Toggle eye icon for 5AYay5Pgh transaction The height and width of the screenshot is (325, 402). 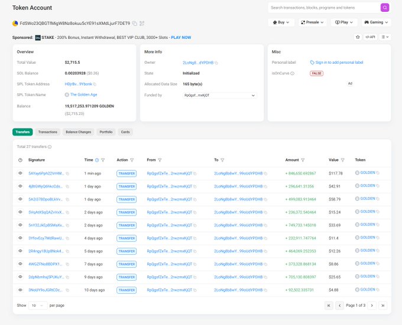tap(20, 173)
